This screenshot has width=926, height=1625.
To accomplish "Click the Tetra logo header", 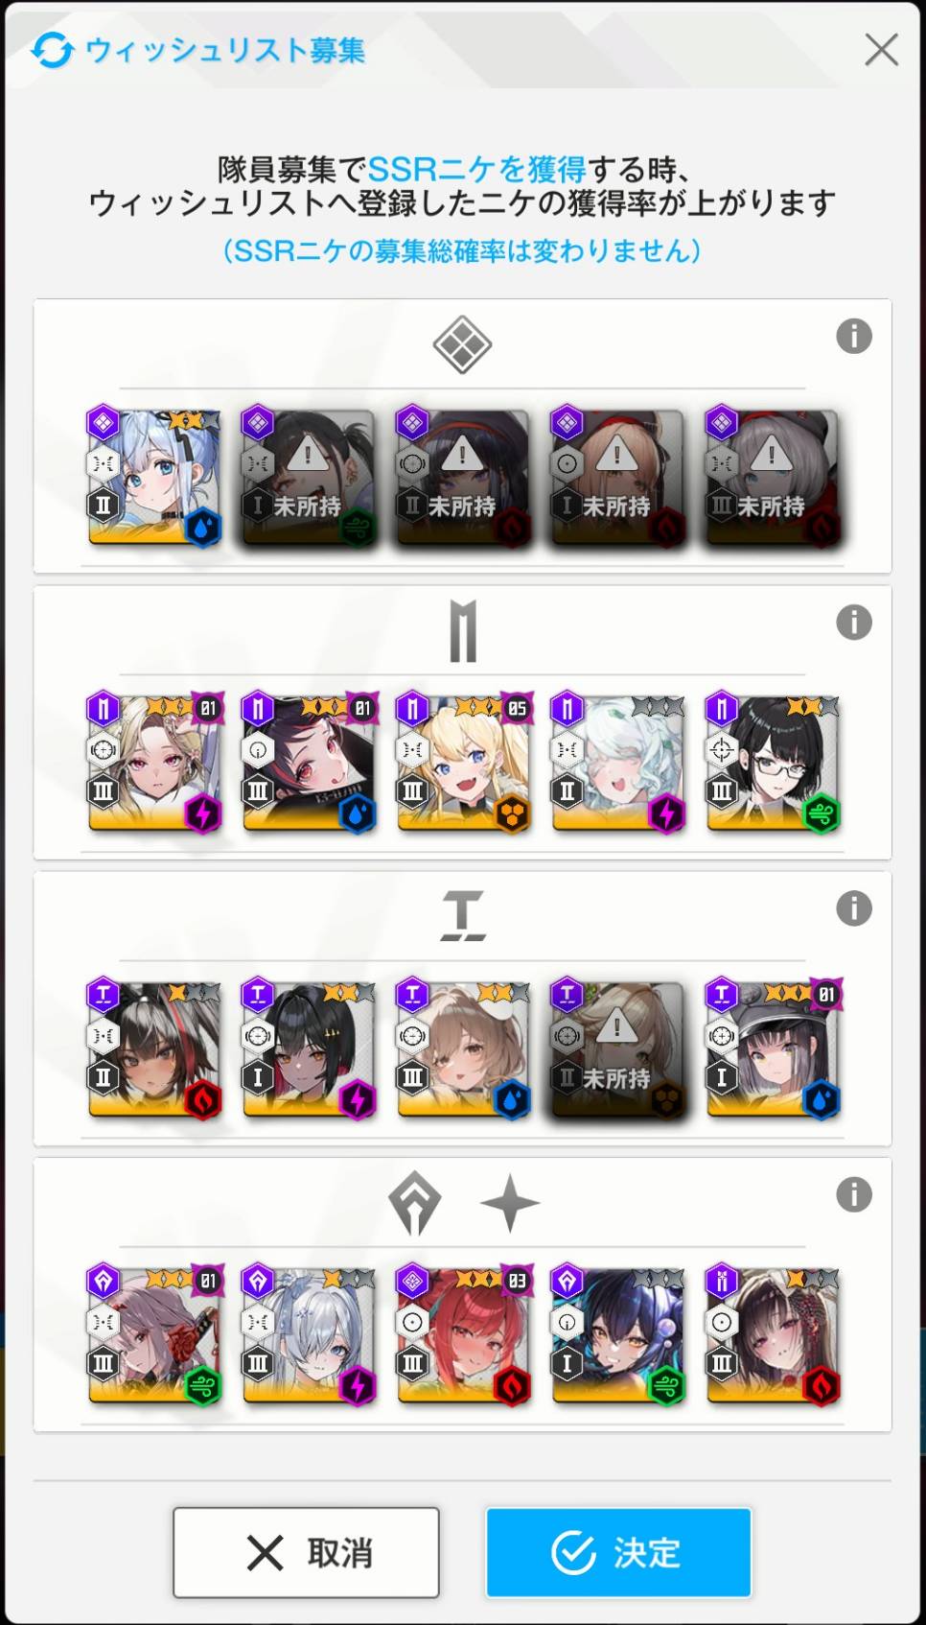I will pos(463,915).
